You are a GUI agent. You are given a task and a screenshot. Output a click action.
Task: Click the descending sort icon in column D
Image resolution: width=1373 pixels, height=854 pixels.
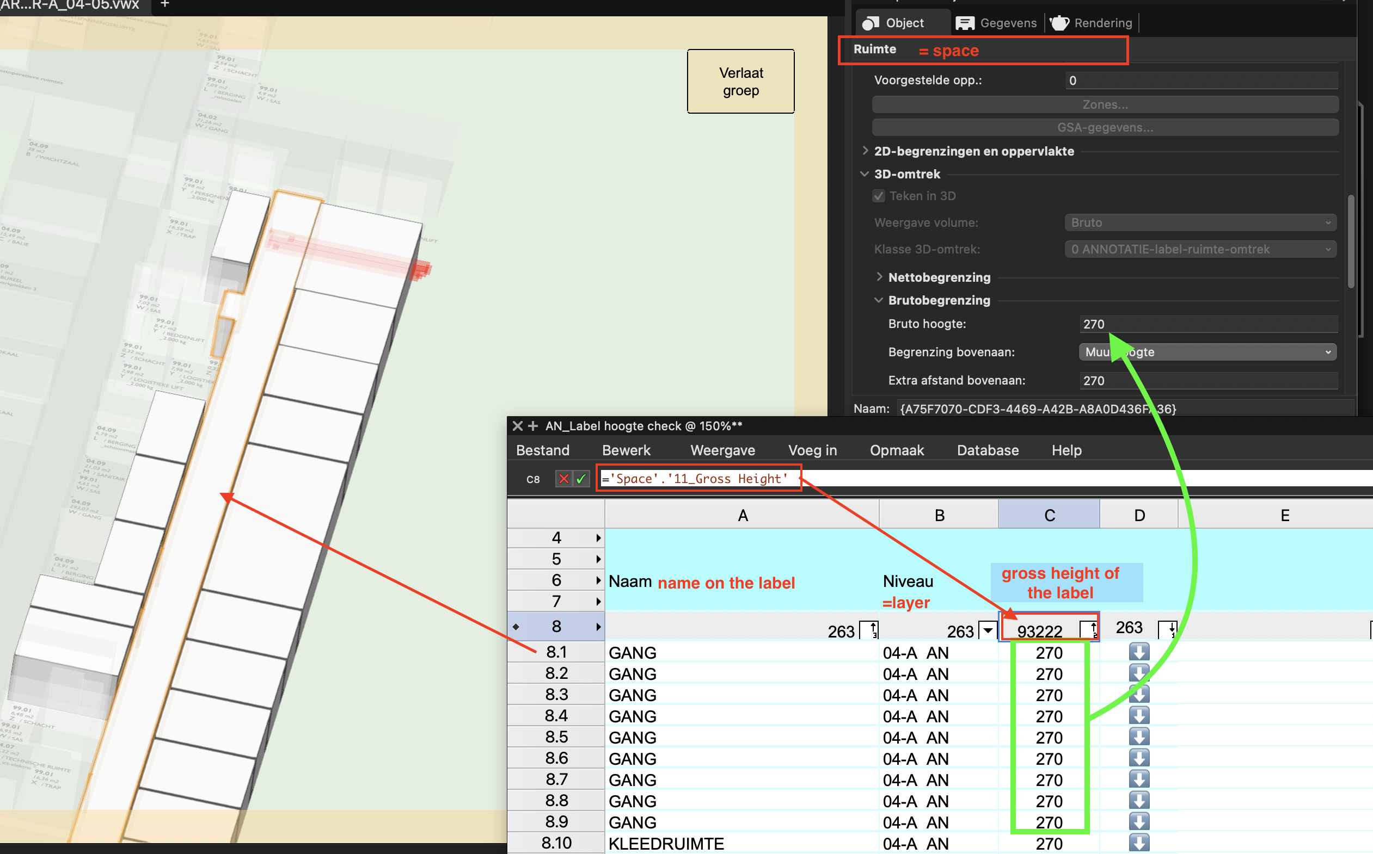1167,629
